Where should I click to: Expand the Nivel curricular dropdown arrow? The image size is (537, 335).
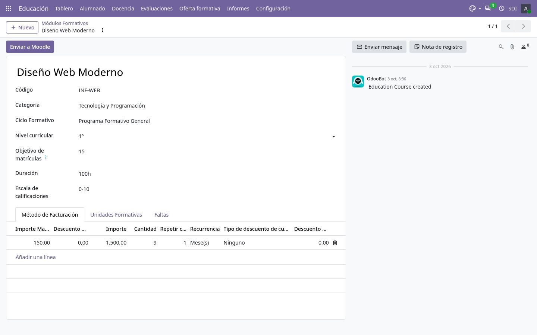(x=334, y=137)
